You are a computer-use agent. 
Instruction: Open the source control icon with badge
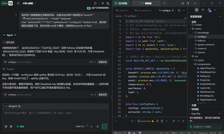point(209,10)
